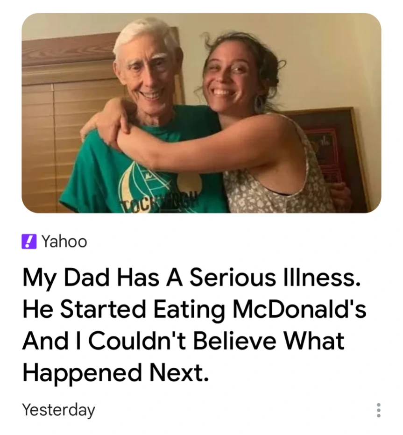Click the woman's floral dress in the photo

click(262, 192)
